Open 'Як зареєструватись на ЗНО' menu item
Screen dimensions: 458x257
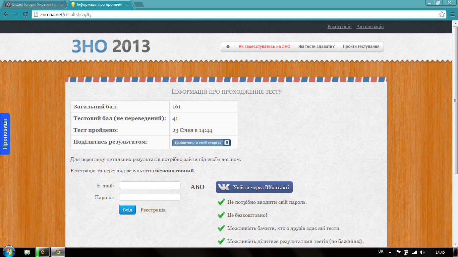(x=264, y=47)
